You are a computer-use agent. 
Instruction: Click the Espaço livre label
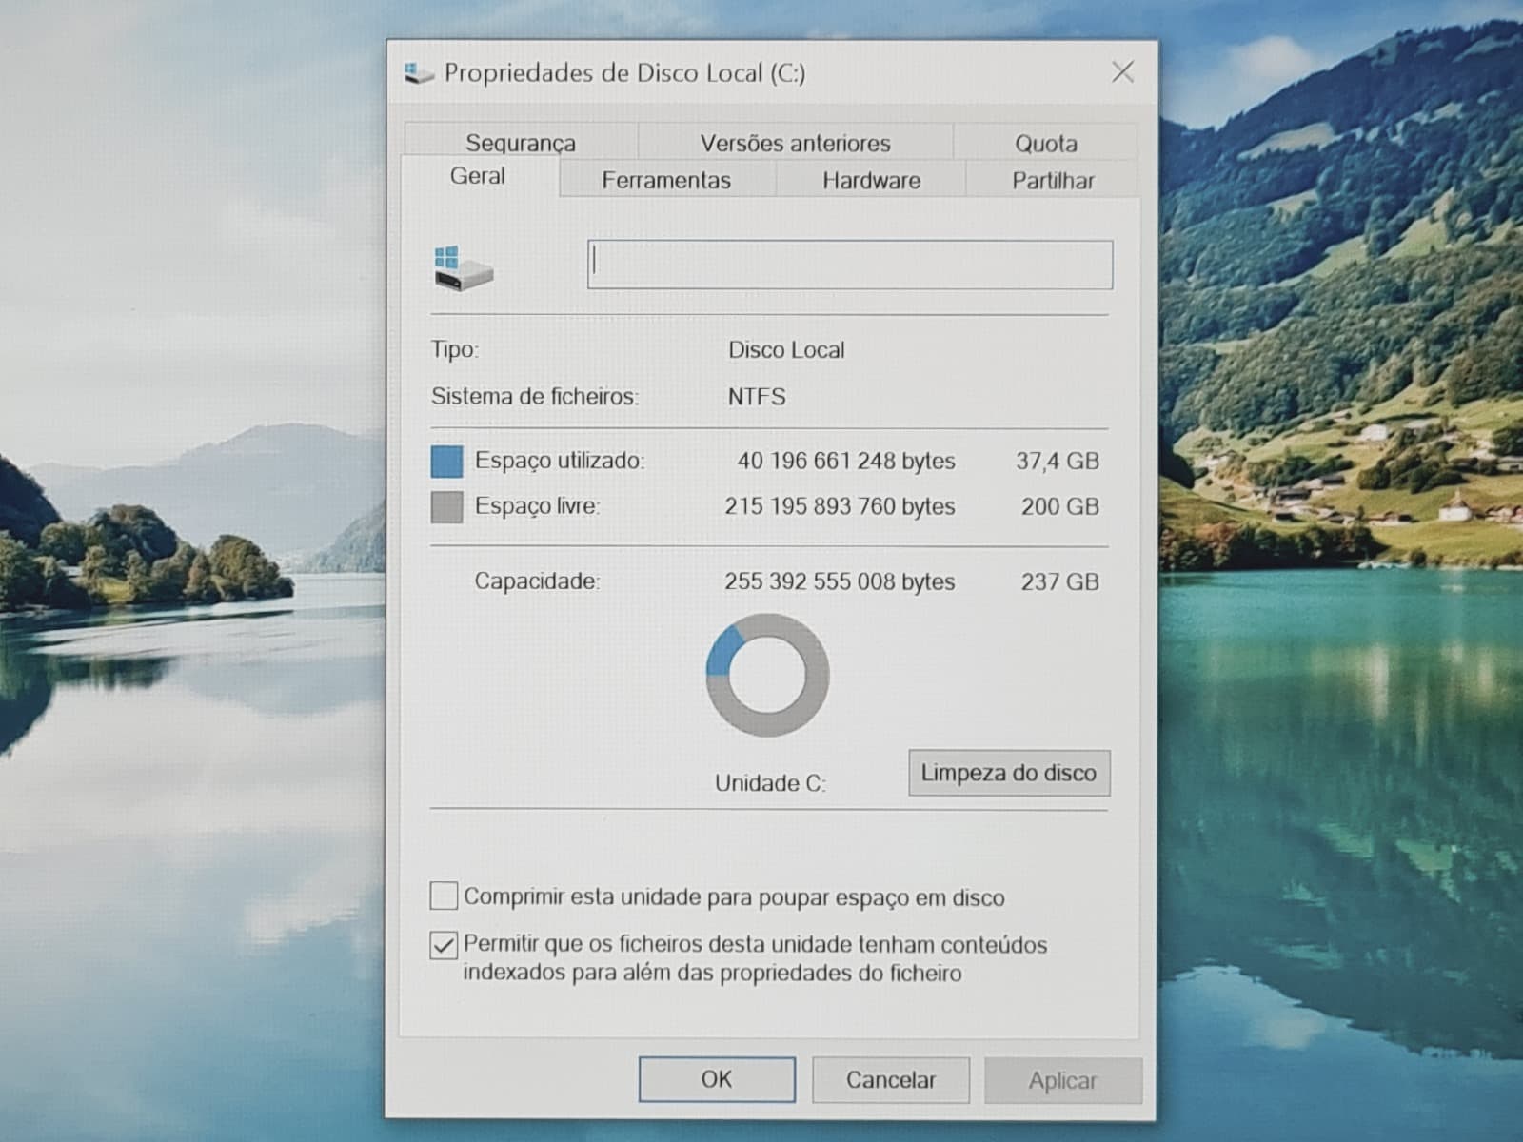537,506
